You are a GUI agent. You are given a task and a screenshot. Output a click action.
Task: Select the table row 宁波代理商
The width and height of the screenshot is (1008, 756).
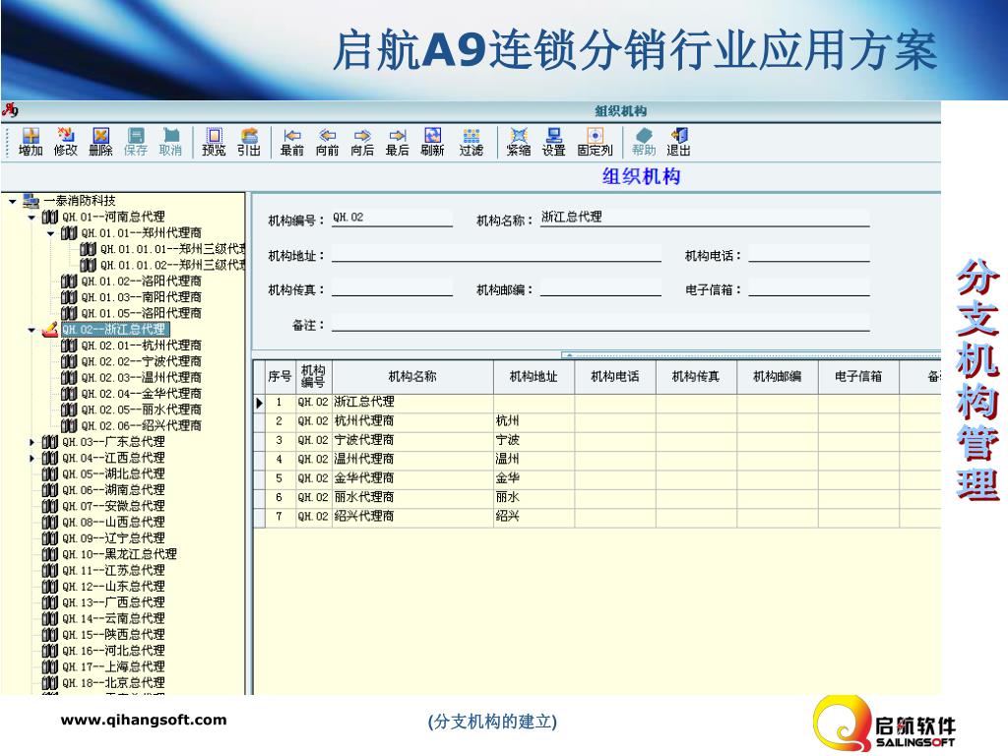(598, 440)
